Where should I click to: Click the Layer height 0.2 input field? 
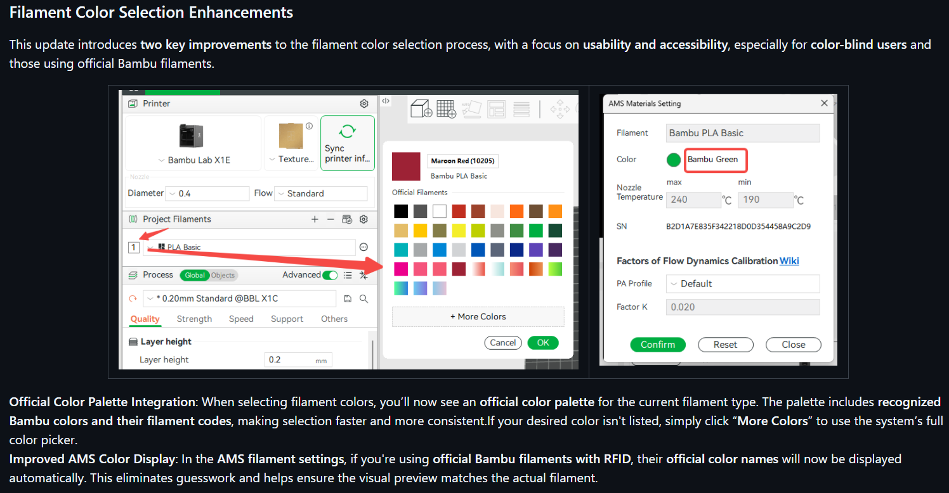pos(298,359)
